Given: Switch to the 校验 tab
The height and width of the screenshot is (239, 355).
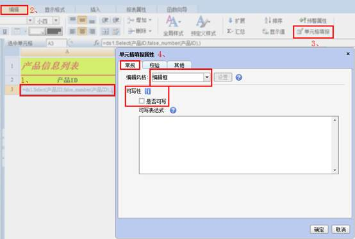Looking at the screenshot, I should click(154, 65).
